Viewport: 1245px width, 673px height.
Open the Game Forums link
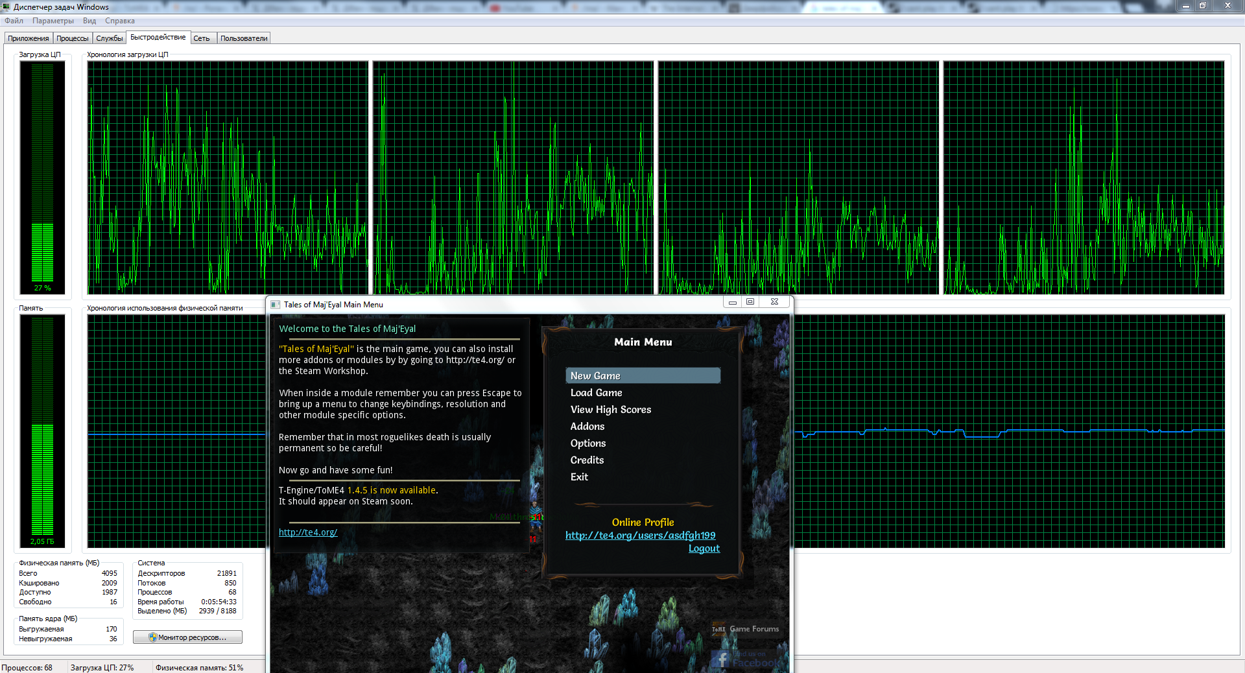point(746,629)
